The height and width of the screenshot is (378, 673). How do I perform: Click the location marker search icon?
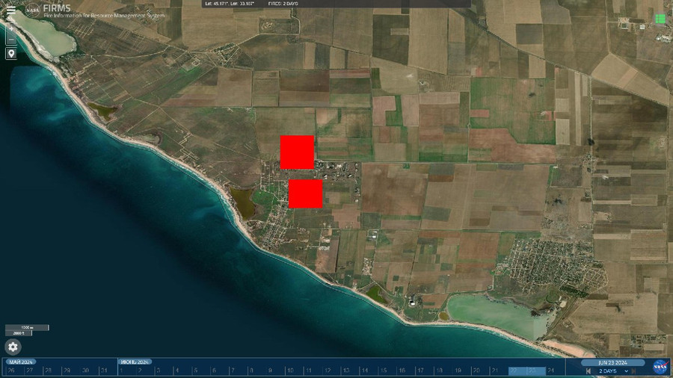[x=11, y=54]
